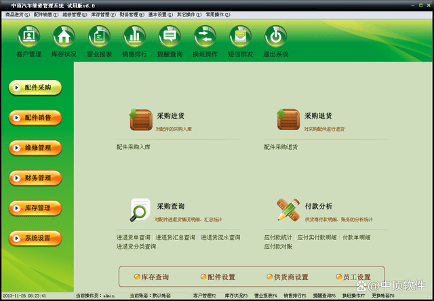Open the 库存状况 house icon
Image resolution: width=434 pixels, height=301 pixels.
click(64, 36)
